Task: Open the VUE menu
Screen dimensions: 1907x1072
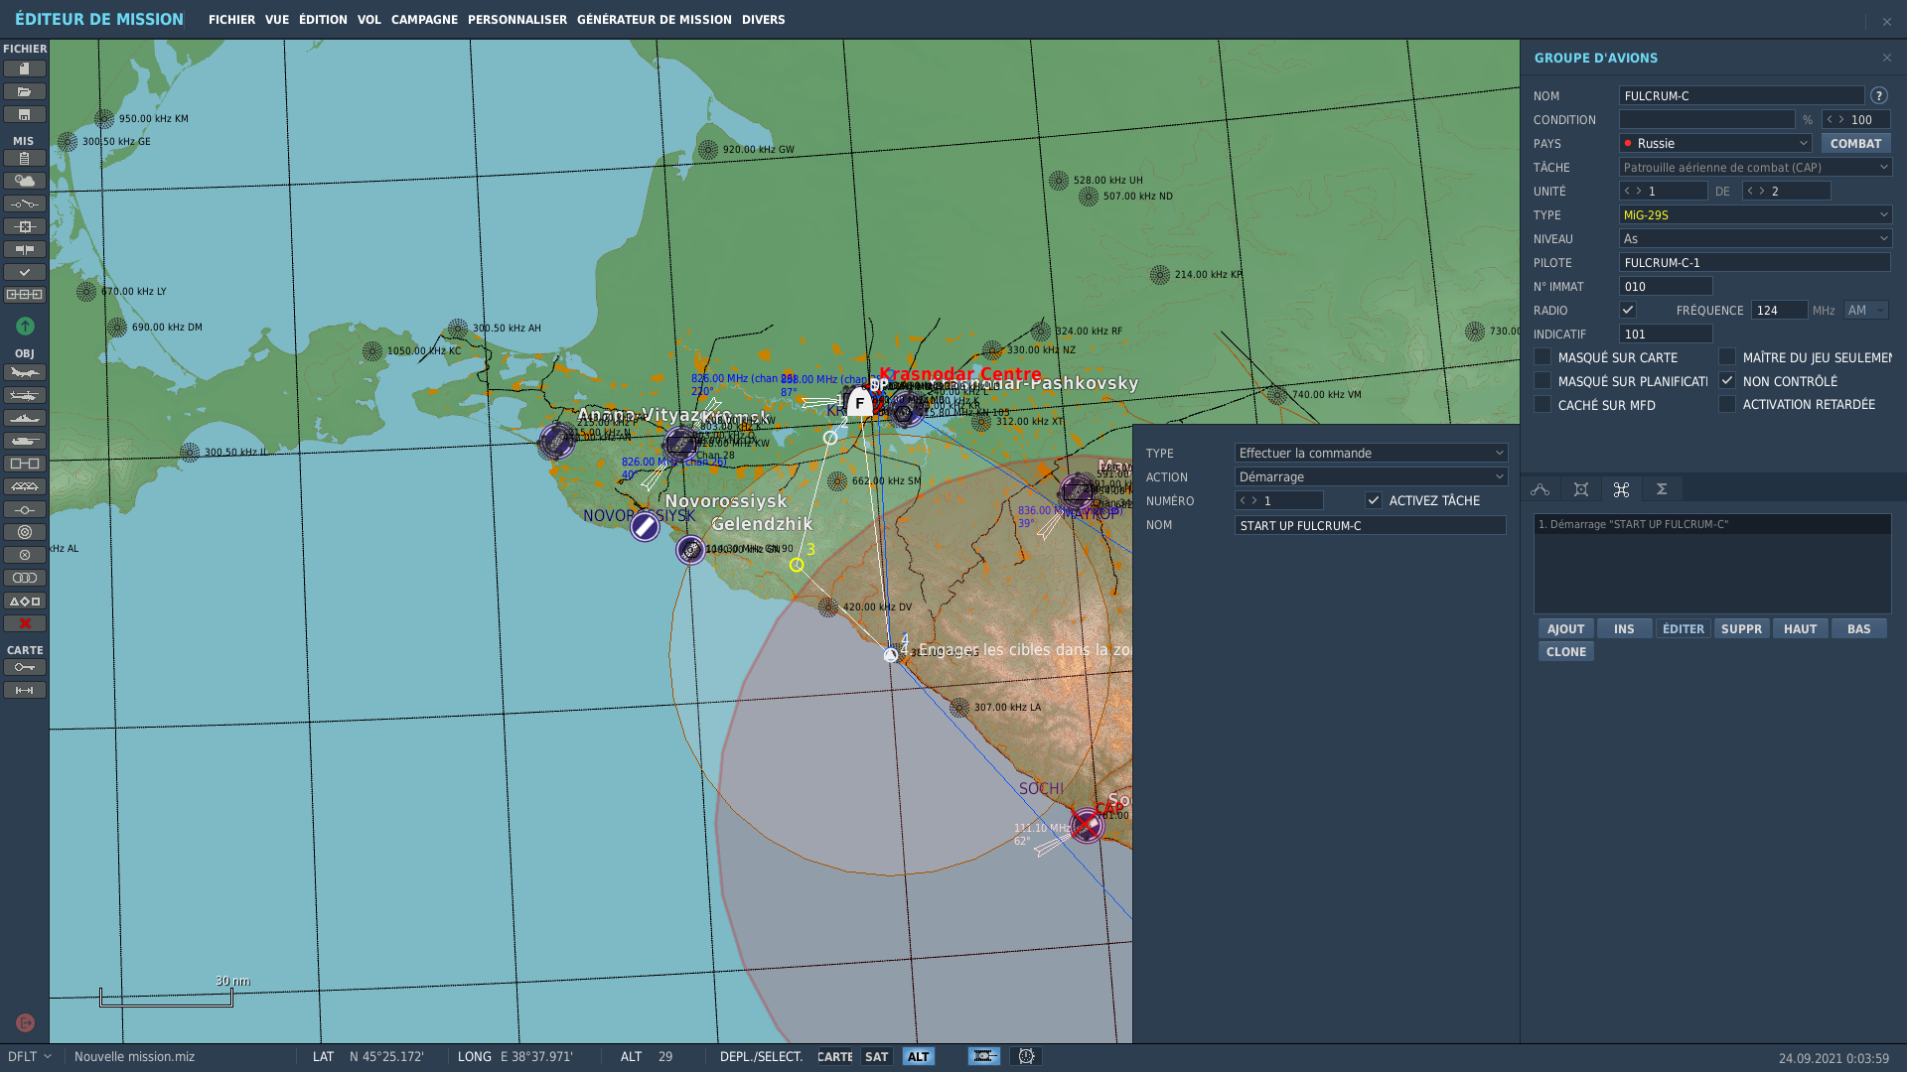Action: point(277,19)
